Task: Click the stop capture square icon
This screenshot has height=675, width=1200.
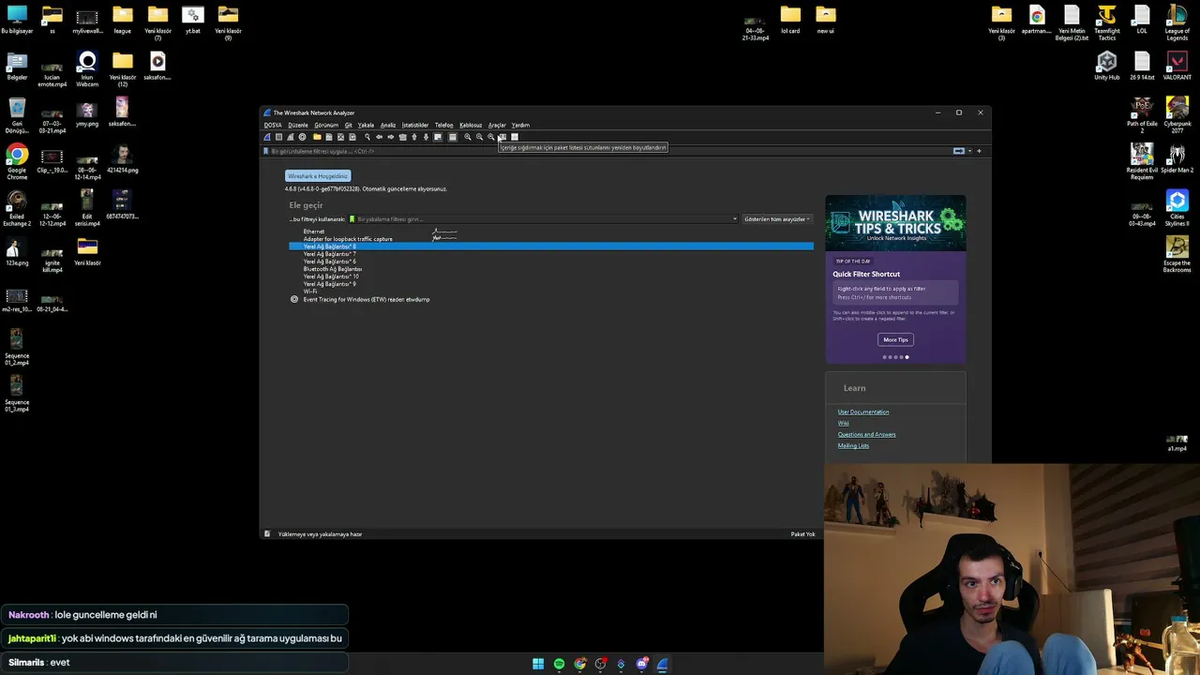Action: tap(278, 137)
